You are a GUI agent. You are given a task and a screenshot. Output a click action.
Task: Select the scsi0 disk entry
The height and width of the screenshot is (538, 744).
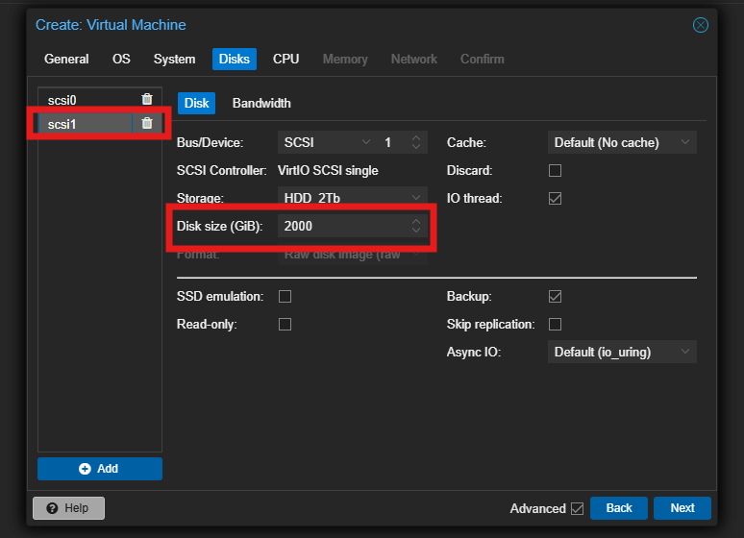tap(86, 100)
